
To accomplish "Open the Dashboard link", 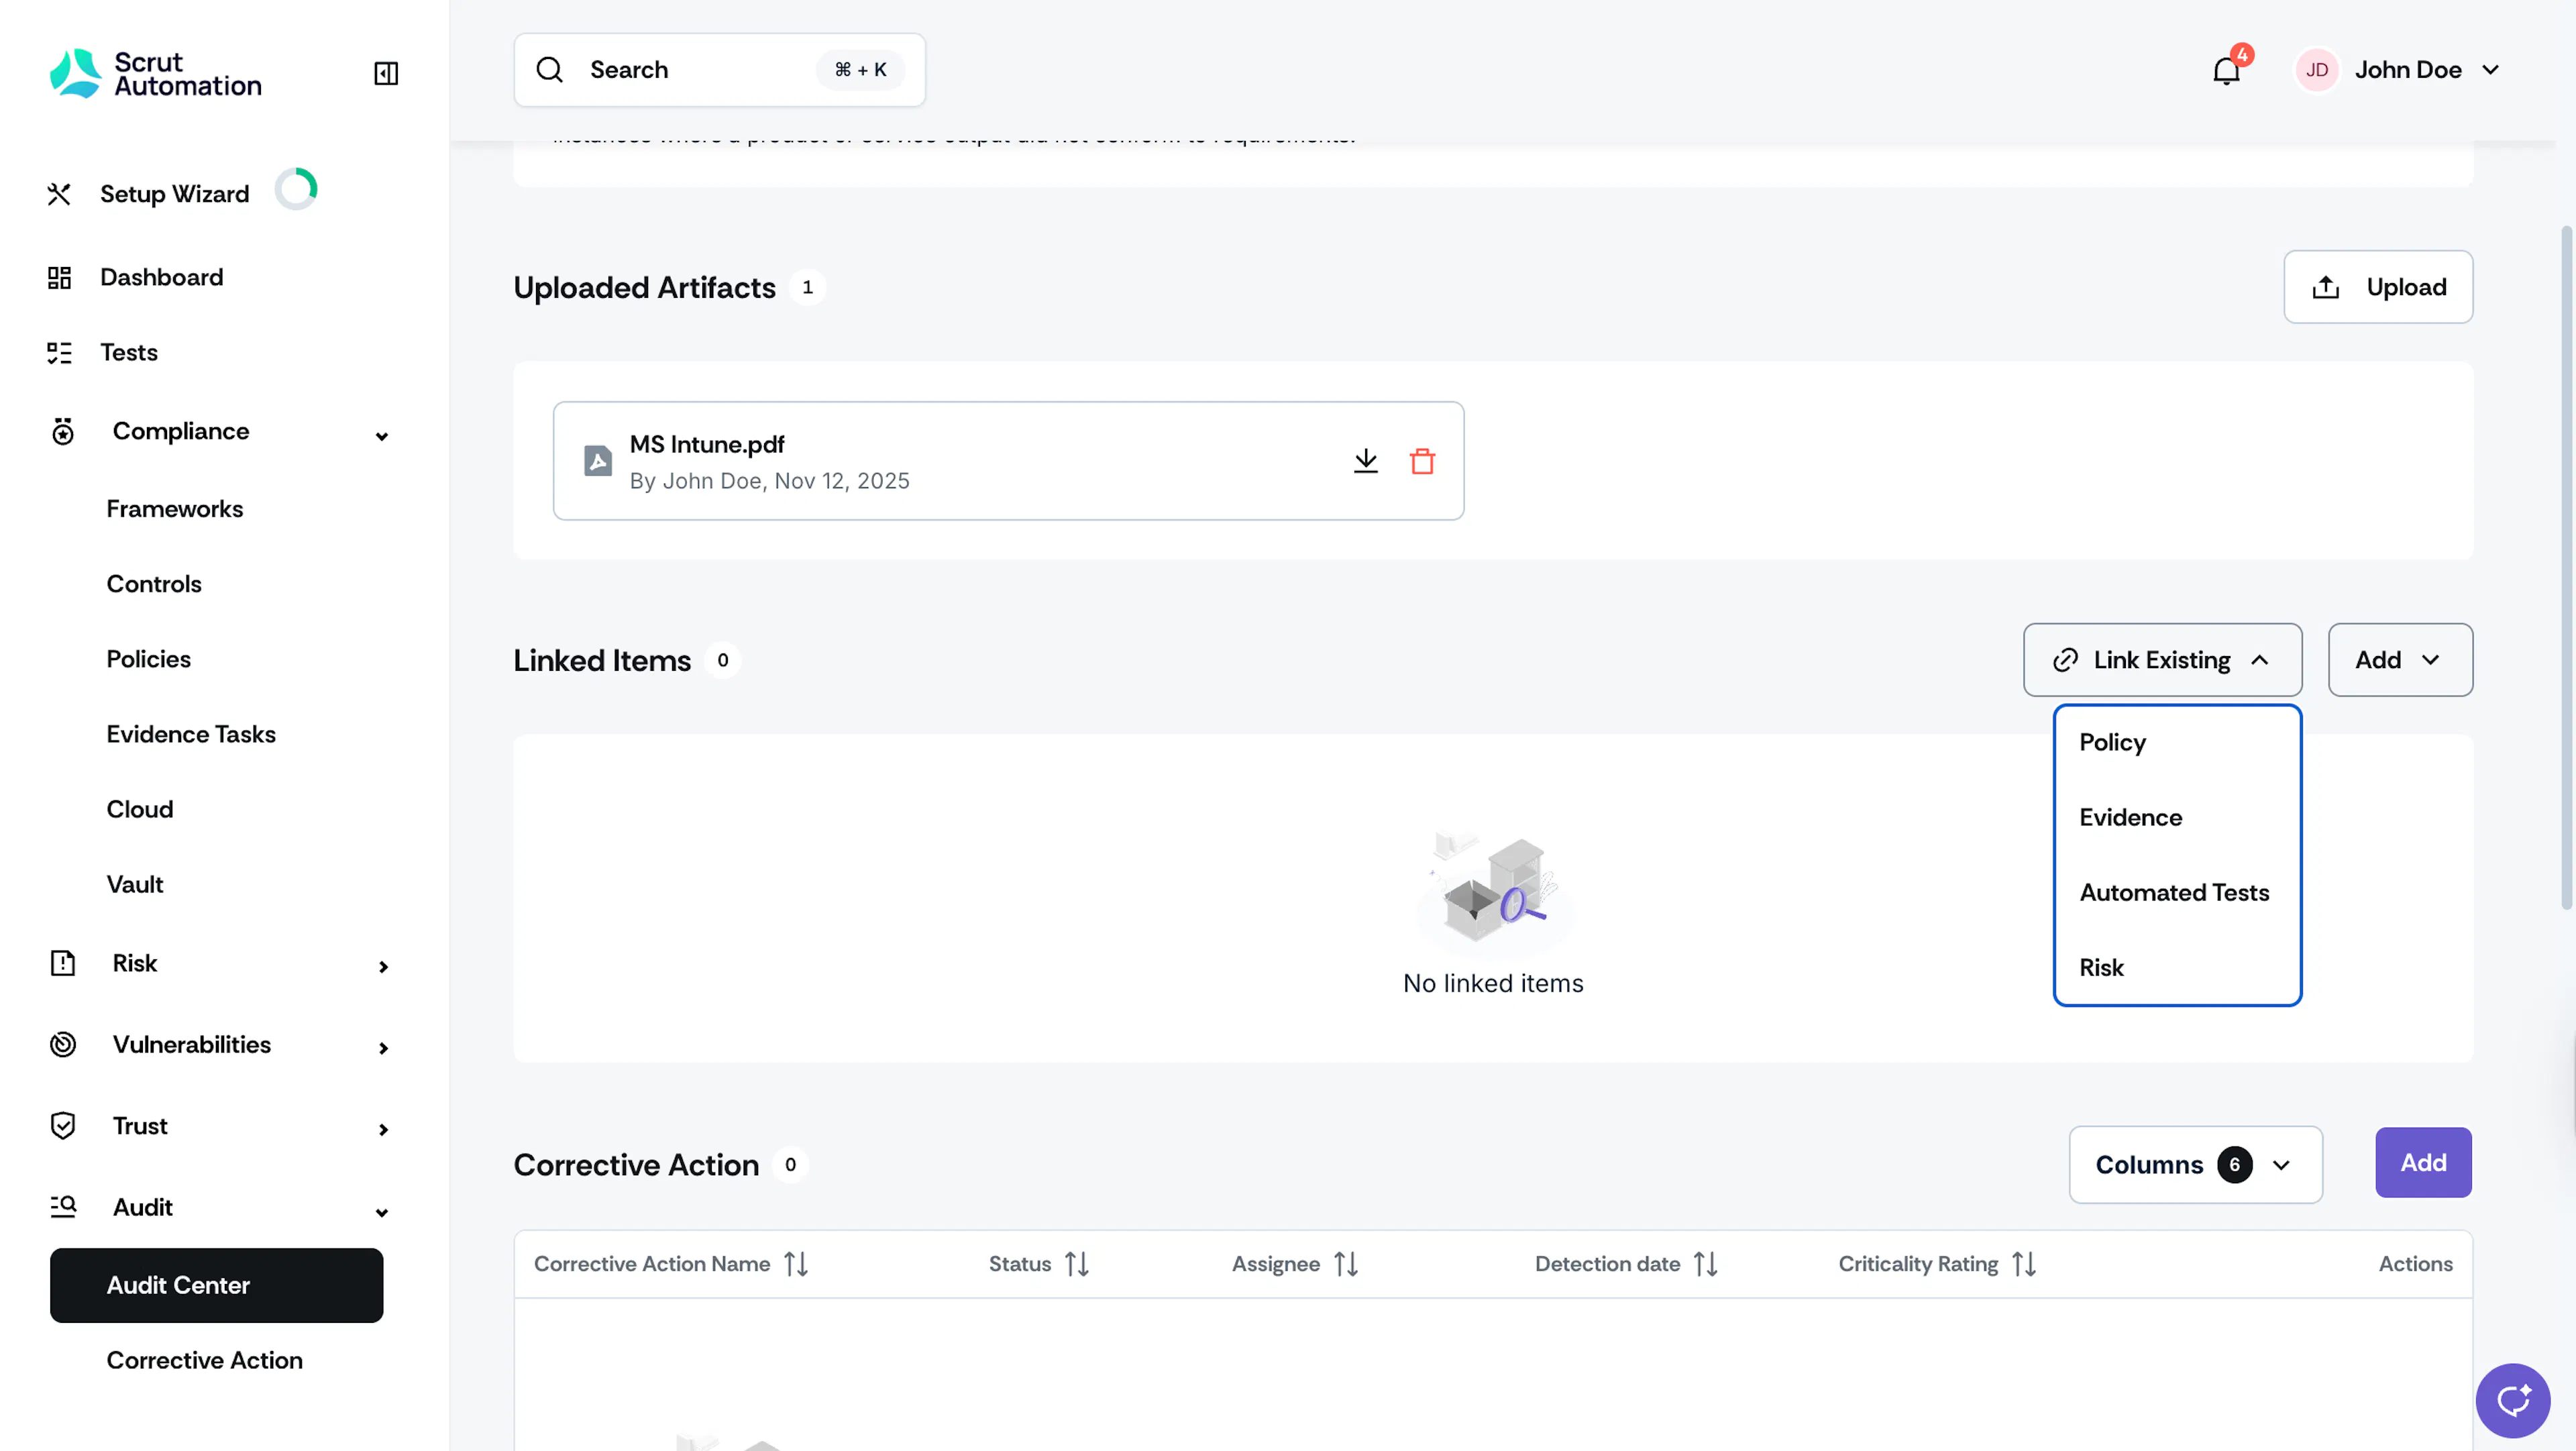I will (x=162, y=277).
